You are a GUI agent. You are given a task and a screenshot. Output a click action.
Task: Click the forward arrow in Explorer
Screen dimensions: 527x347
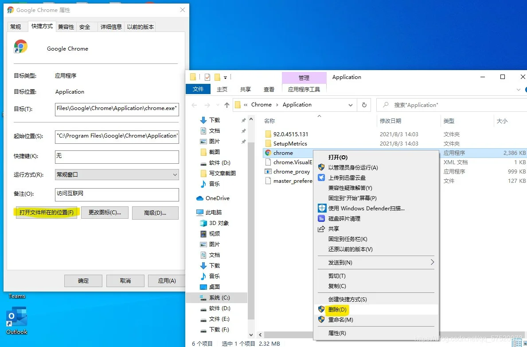click(207, 105)
